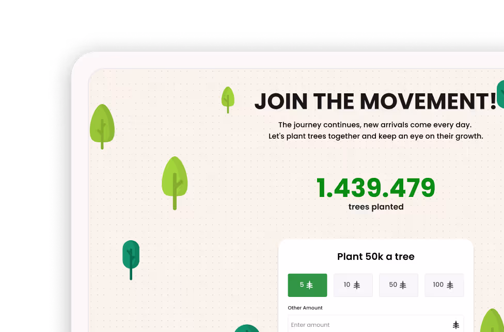
Task: Click the Plant 50k a tree title
Action: point(376,256)
